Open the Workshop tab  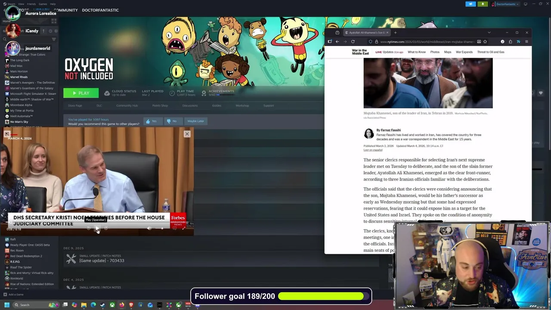pyautogui.click(x=242, y=105)
